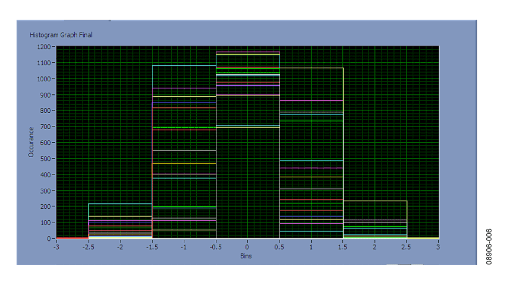The height and width of the screenshot is (284, 514).
Task: Click the -1.5 tick label on Bins axis
Action: (152, 247)
